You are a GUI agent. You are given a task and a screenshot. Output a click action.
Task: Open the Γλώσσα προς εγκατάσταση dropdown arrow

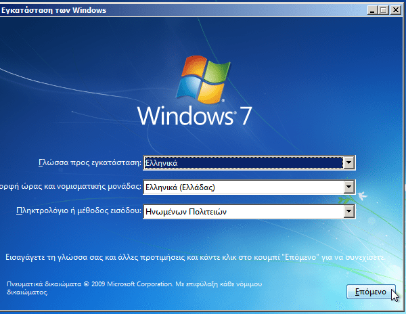[x=348, y=163]
